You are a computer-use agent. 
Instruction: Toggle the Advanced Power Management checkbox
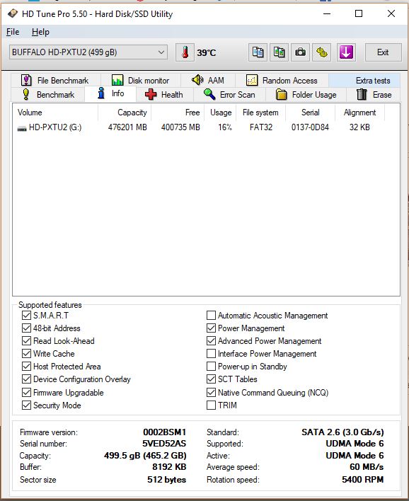tap(211, 341)
